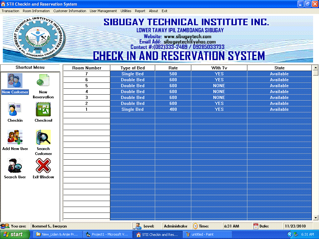The width and height of the screenshot is (319, 239).
Task: Select room number 5 row
Action: point(187,86)
